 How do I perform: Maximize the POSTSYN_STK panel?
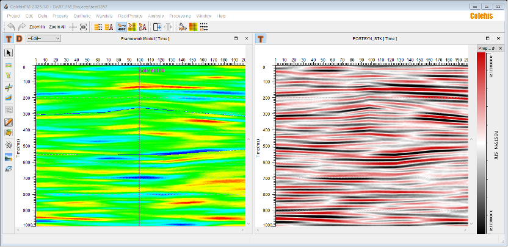[x=488, y=38]
